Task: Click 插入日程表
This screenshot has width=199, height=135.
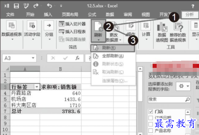Action: (x=72, y=32)
